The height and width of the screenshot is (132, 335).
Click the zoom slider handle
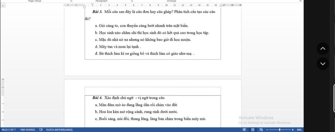pos(280,130)
